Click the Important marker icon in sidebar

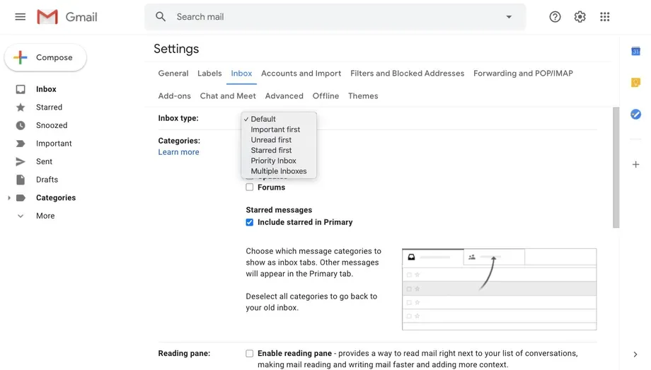click(x=21, y=144)
